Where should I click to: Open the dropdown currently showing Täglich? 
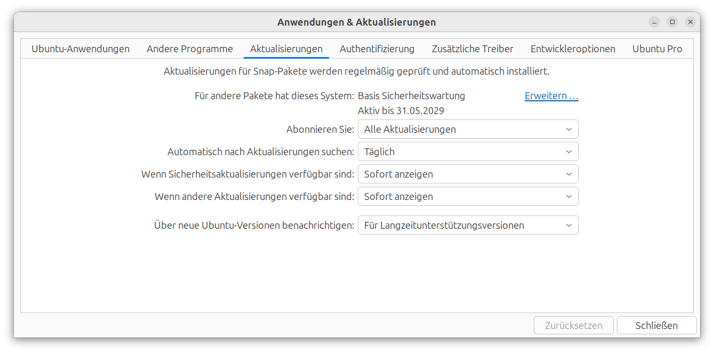point(468,151)
